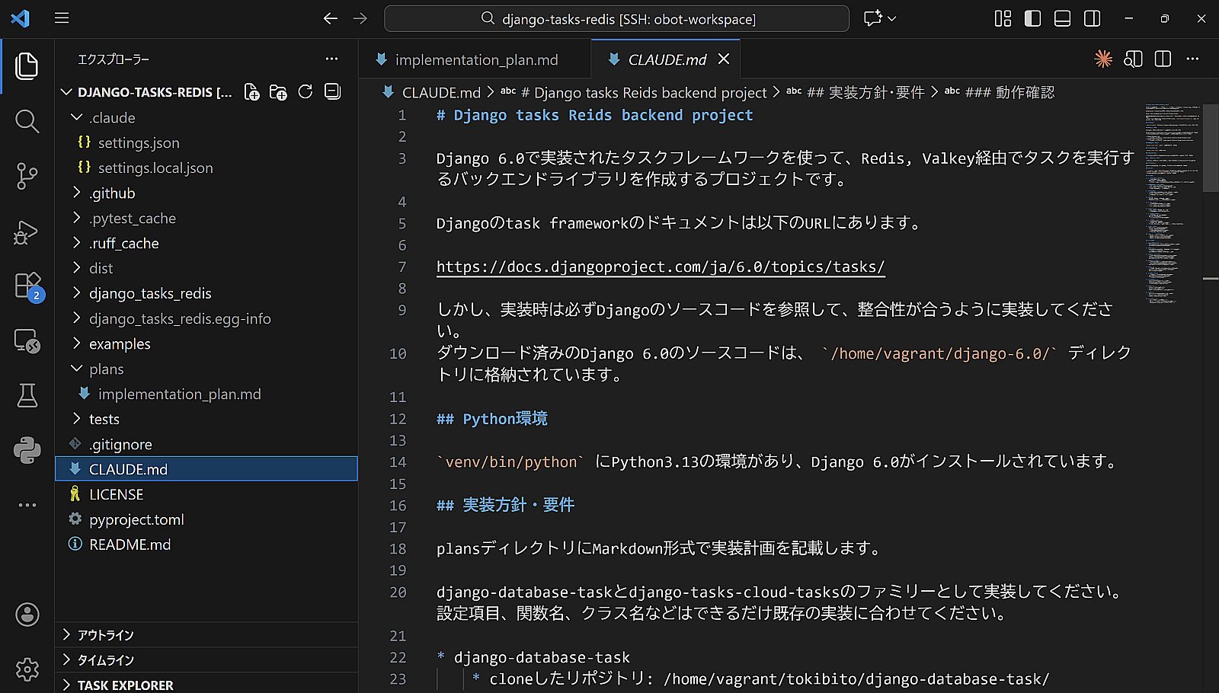Follow the docs.djangoproject.com tasks link

[x=661, y=267]
